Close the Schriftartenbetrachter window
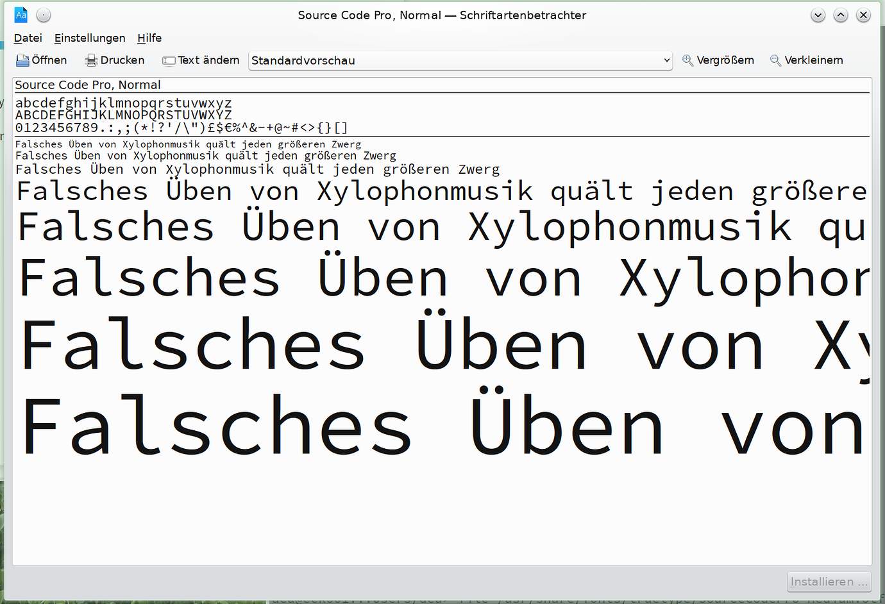Image resolution: width=885 pixels, height=604 pixels. tap(863, 14)
